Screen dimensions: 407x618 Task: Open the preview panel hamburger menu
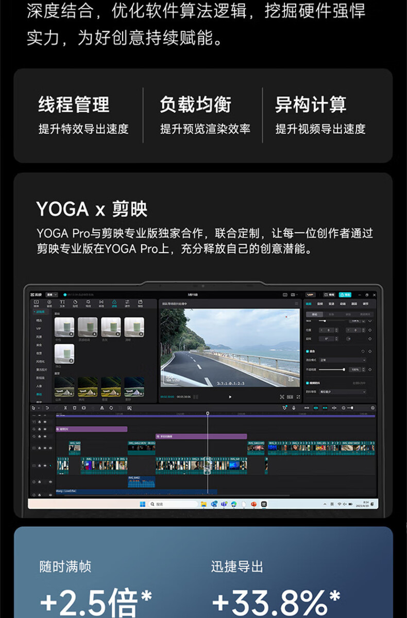296,303
